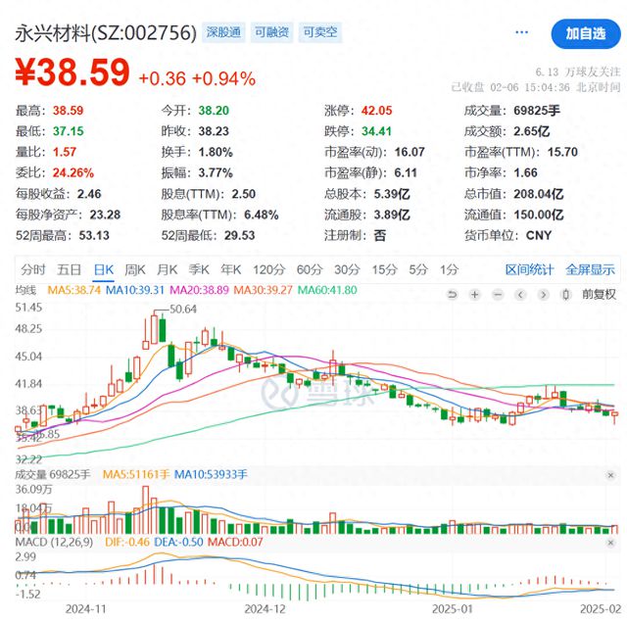
Task: Click the 可融资 tag
Action: click(272, 32)
